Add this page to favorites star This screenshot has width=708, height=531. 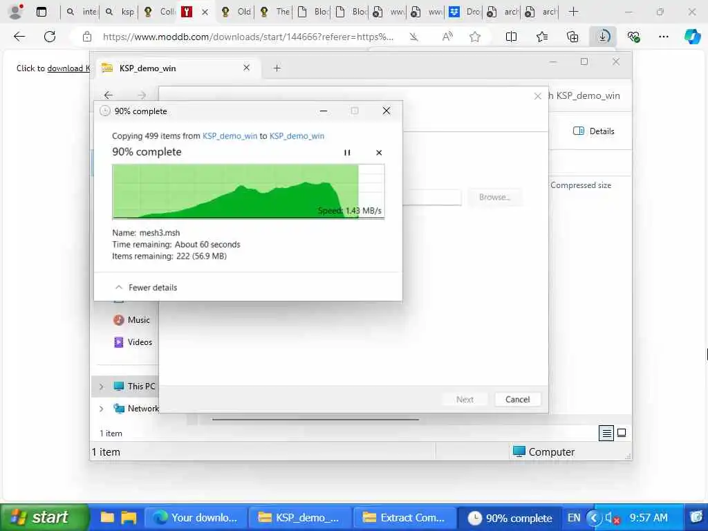coord(474,37)
